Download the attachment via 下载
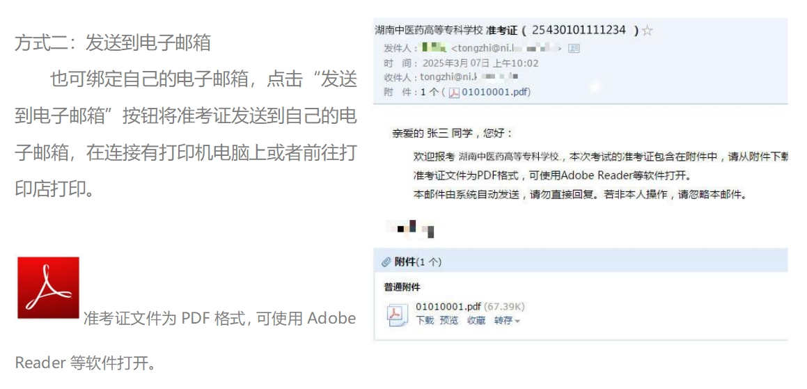Screen dimensions: 807x389 point(425,321)
